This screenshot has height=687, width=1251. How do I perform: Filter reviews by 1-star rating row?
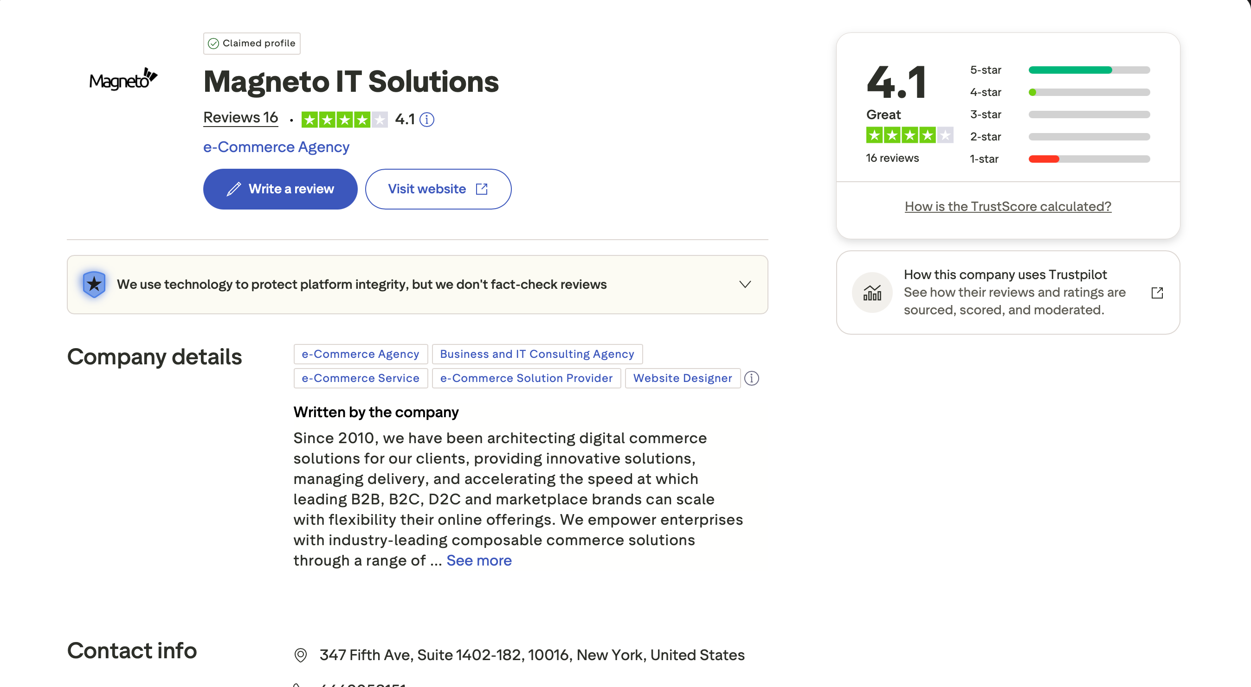point(1060,159)
